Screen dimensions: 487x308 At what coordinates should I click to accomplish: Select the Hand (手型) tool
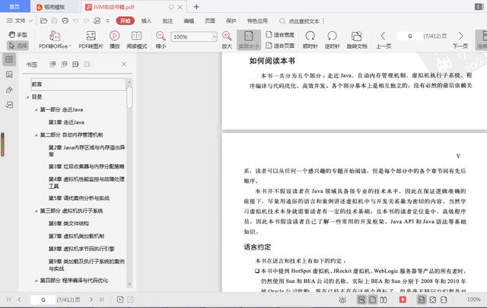tap(18, 35)
